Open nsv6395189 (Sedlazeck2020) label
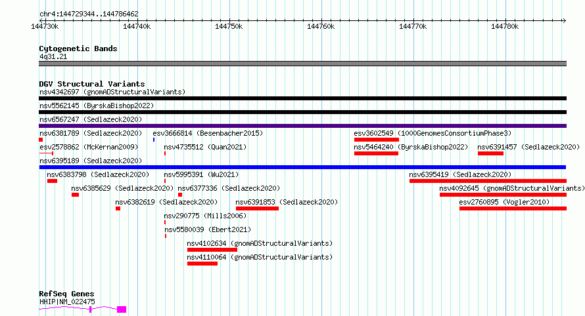This screenshot has width=585, height=316. coord(91,161)
